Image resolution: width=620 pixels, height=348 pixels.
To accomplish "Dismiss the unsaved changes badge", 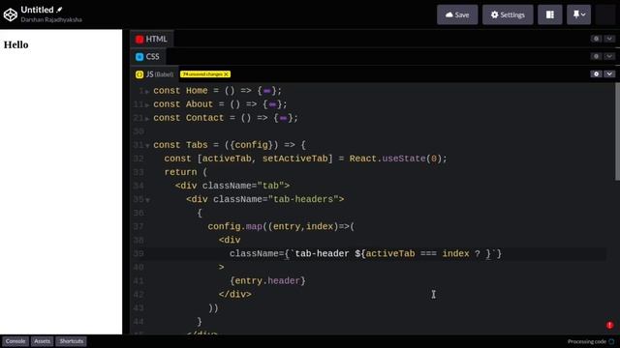I will [x=226, y=74].
